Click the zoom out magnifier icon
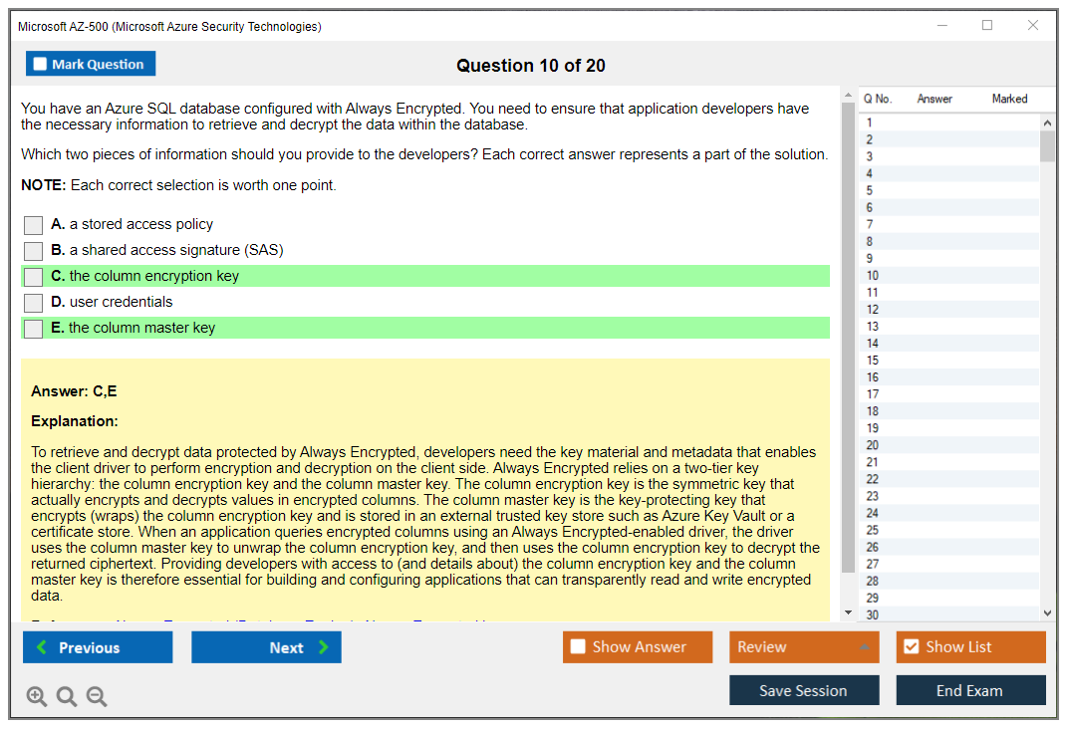1071x732 pixels. click(x=97, y=696)
